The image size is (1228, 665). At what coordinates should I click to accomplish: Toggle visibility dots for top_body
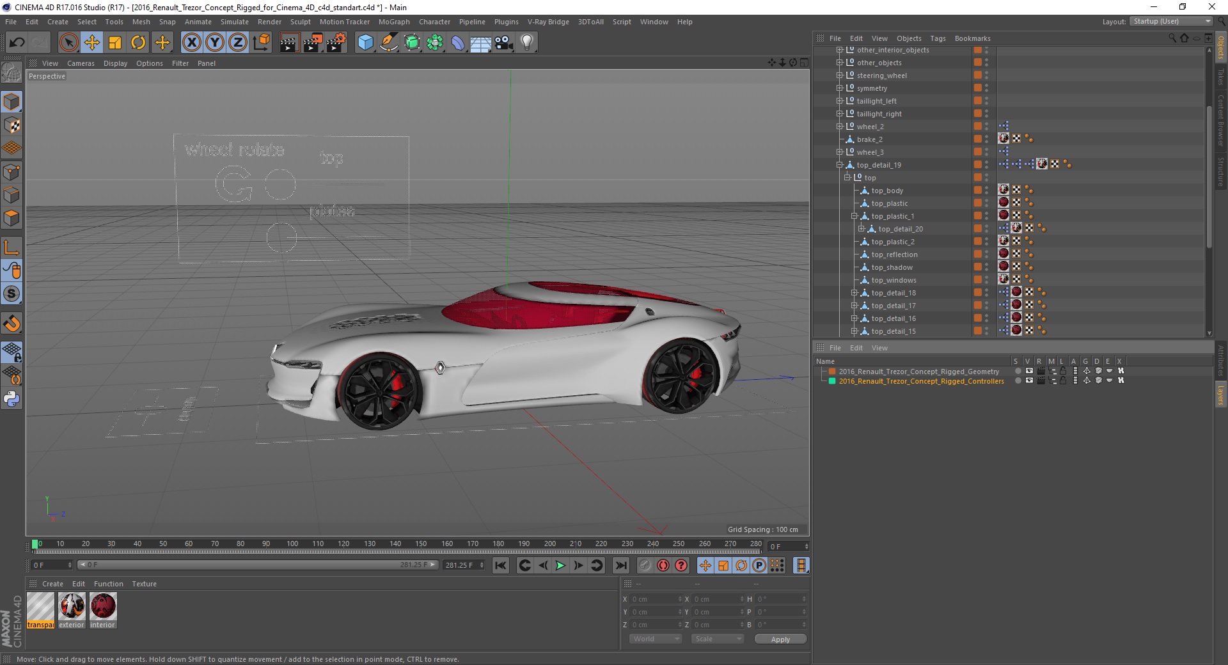986,190
